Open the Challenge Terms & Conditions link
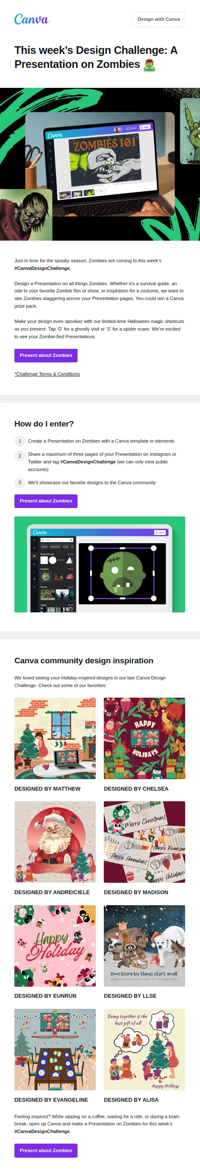 (x=47, y=374)
